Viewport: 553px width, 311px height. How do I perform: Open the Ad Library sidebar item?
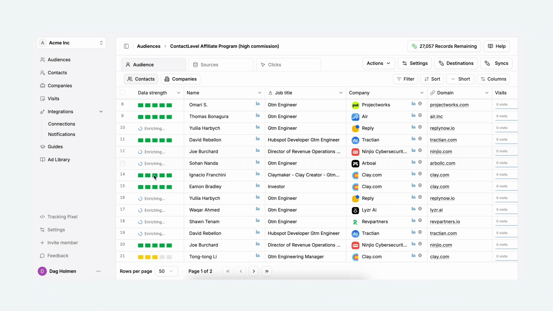(59, 160)
